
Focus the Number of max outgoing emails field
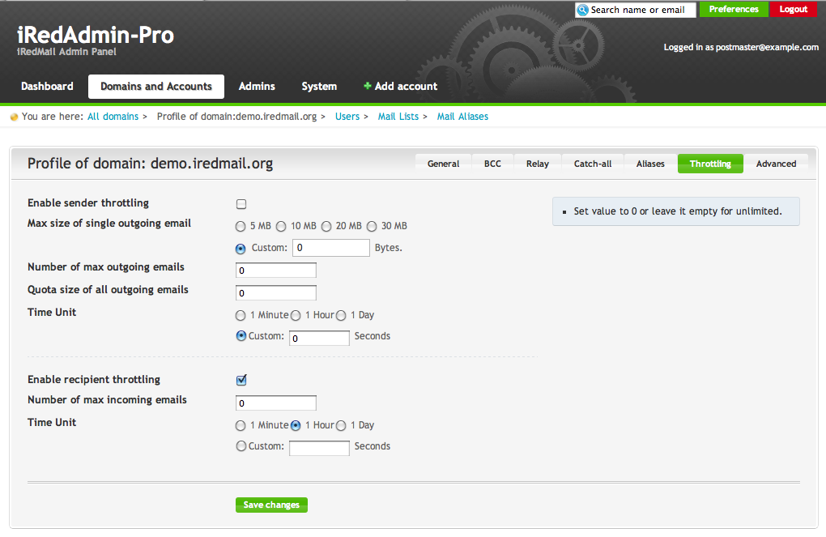(x=275, y=271)
